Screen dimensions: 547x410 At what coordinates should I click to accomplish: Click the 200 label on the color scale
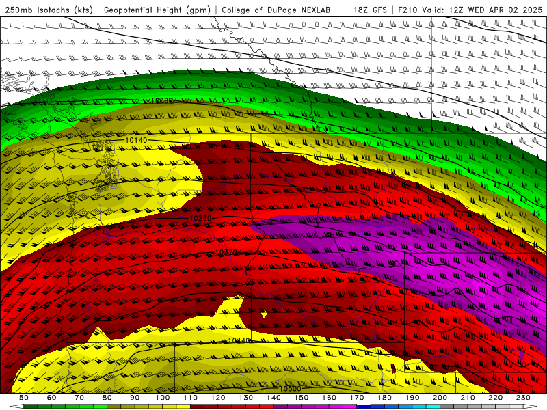tap(440, 398)
